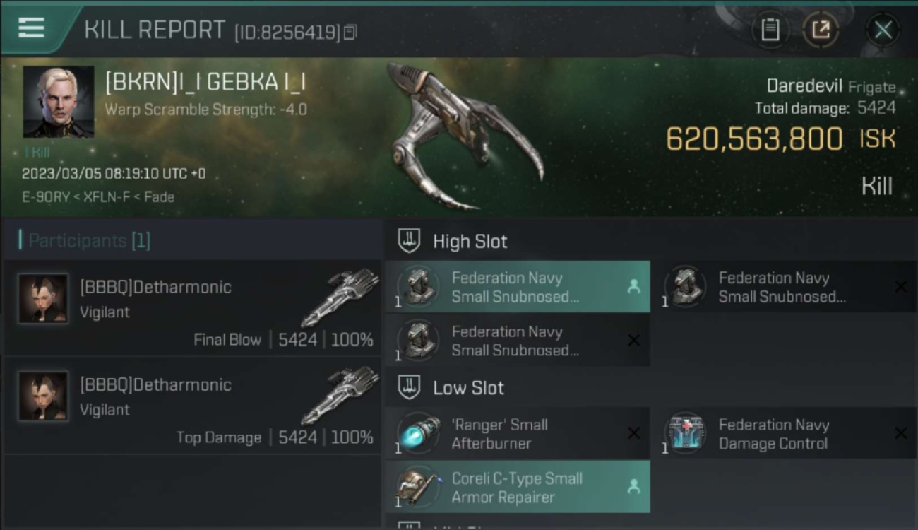918x530 pixels.
Task: Select the highlighted Federation Navy Small Snubnosed item
Action: pos(518,287)
